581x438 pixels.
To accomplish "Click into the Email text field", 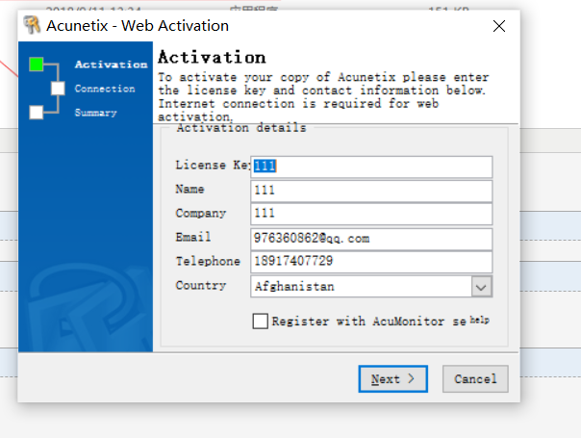I will pos(371,239).
